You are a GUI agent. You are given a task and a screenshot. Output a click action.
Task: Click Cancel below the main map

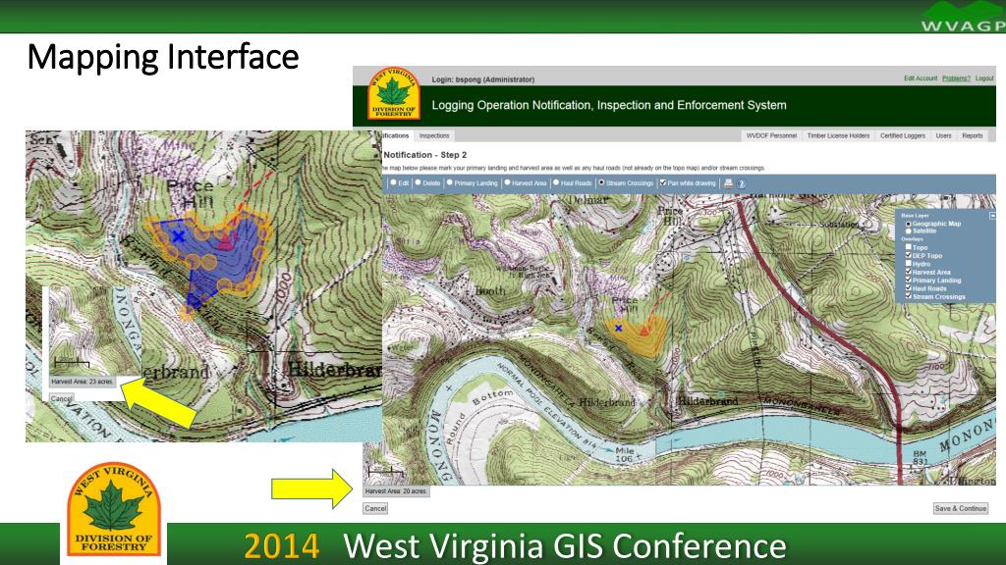click(x=375, y=508)
